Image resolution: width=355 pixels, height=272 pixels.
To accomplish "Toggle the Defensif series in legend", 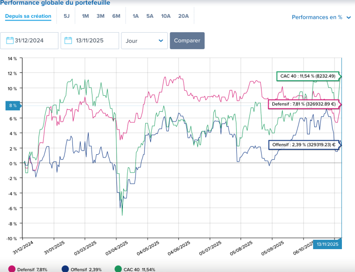I will 32,269.
